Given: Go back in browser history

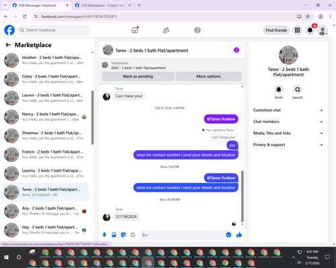Looking at the screenshot, I should coord(6,17).
